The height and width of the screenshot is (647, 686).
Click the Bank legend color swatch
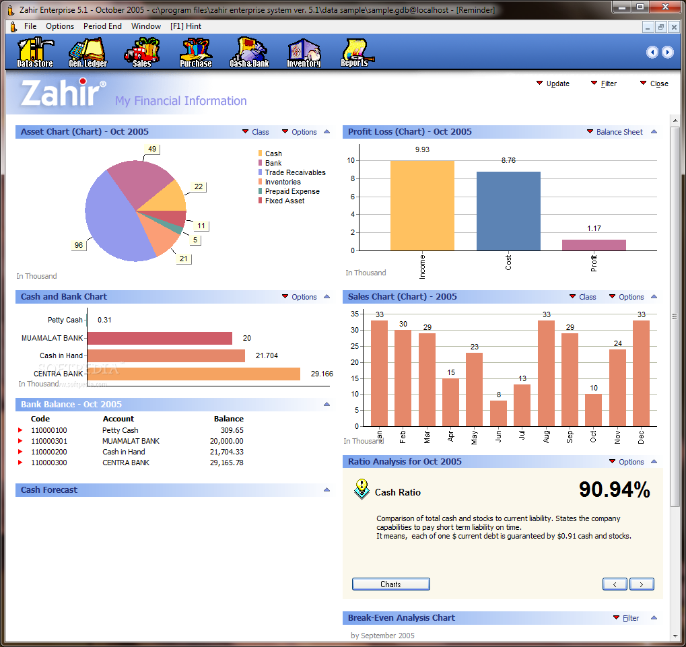tap(261, 163)
